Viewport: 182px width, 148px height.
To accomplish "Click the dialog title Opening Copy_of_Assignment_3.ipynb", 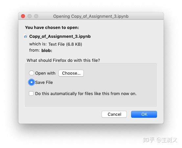I will 91,16.
